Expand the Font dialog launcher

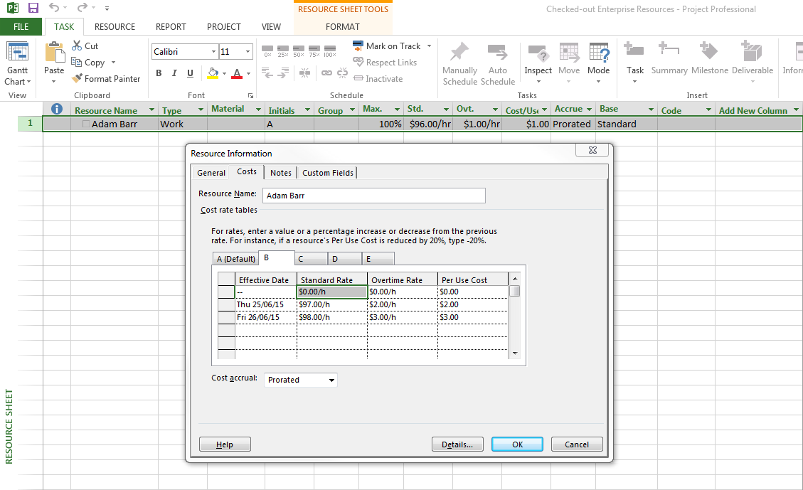coord(250,96)
